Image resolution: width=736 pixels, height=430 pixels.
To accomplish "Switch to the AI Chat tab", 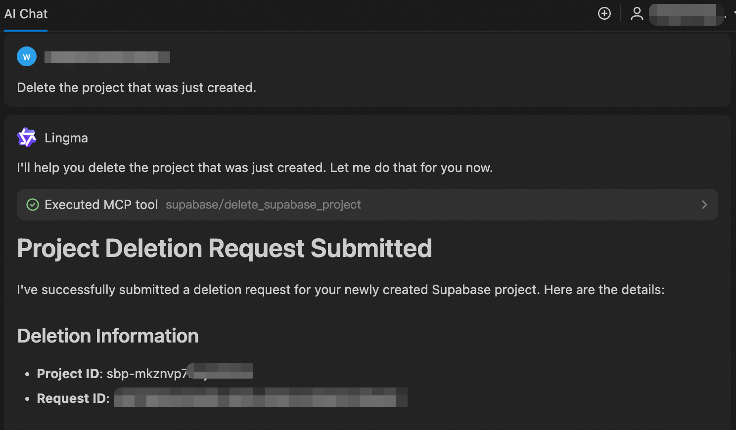I will pos(26,14).
